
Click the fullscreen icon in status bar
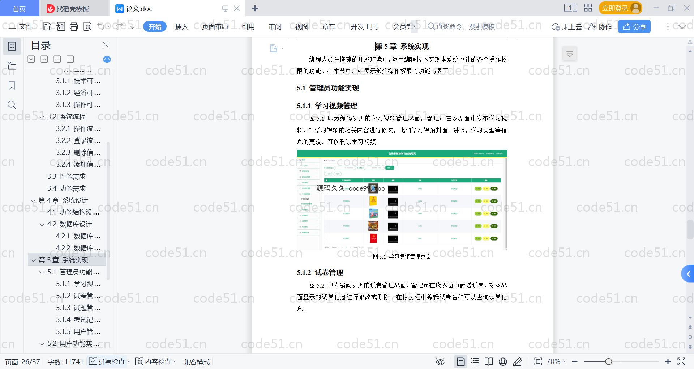681,361
